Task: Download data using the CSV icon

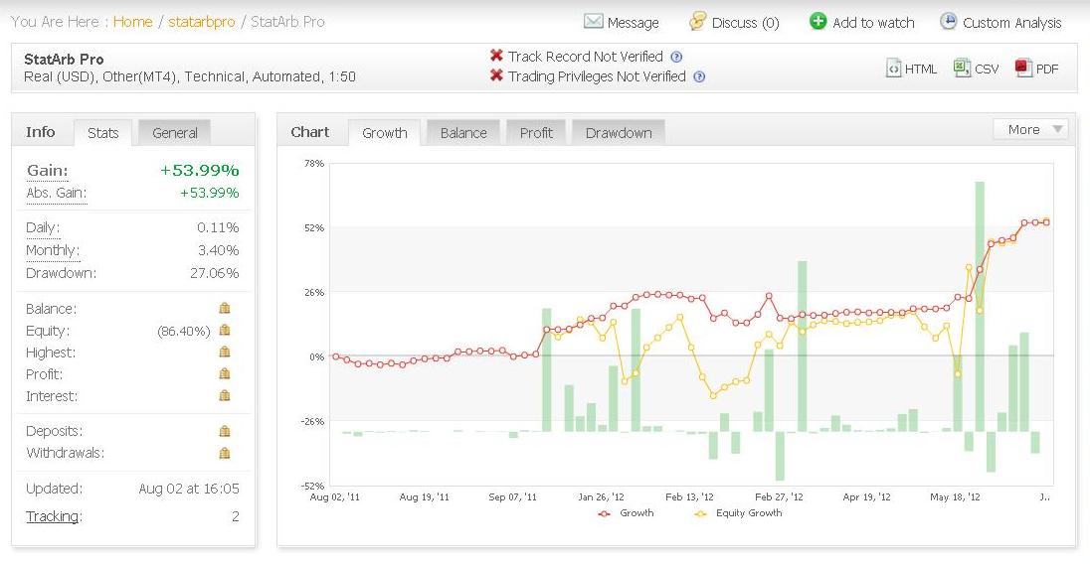Action: point(962,68)
